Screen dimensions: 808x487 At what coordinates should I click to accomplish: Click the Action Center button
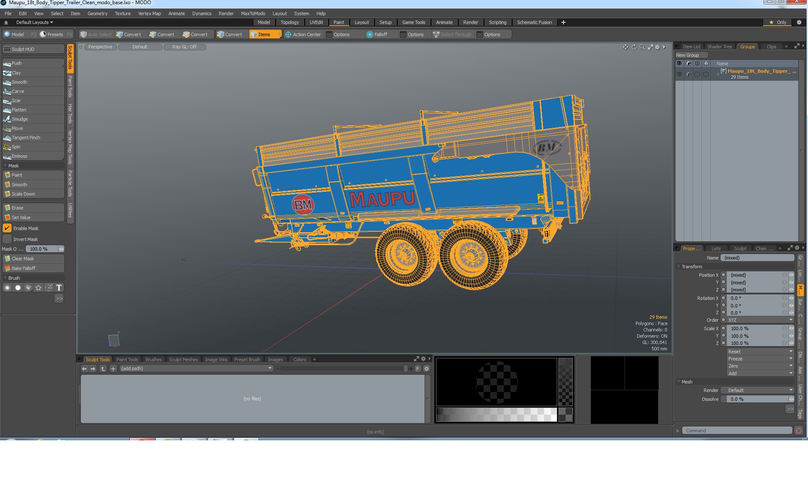[x=303, y=34]
